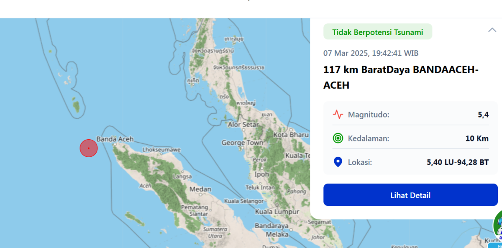This screenshot has height=248, width=502.
Task: Click the Alor Setar label on map
Action: (243, 124)
